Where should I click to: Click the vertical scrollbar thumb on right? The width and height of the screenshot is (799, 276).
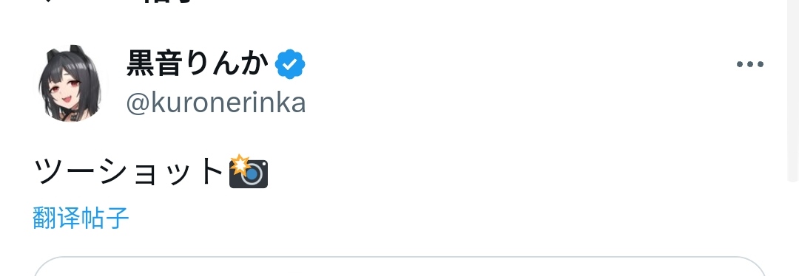click(x=793, y=91)
